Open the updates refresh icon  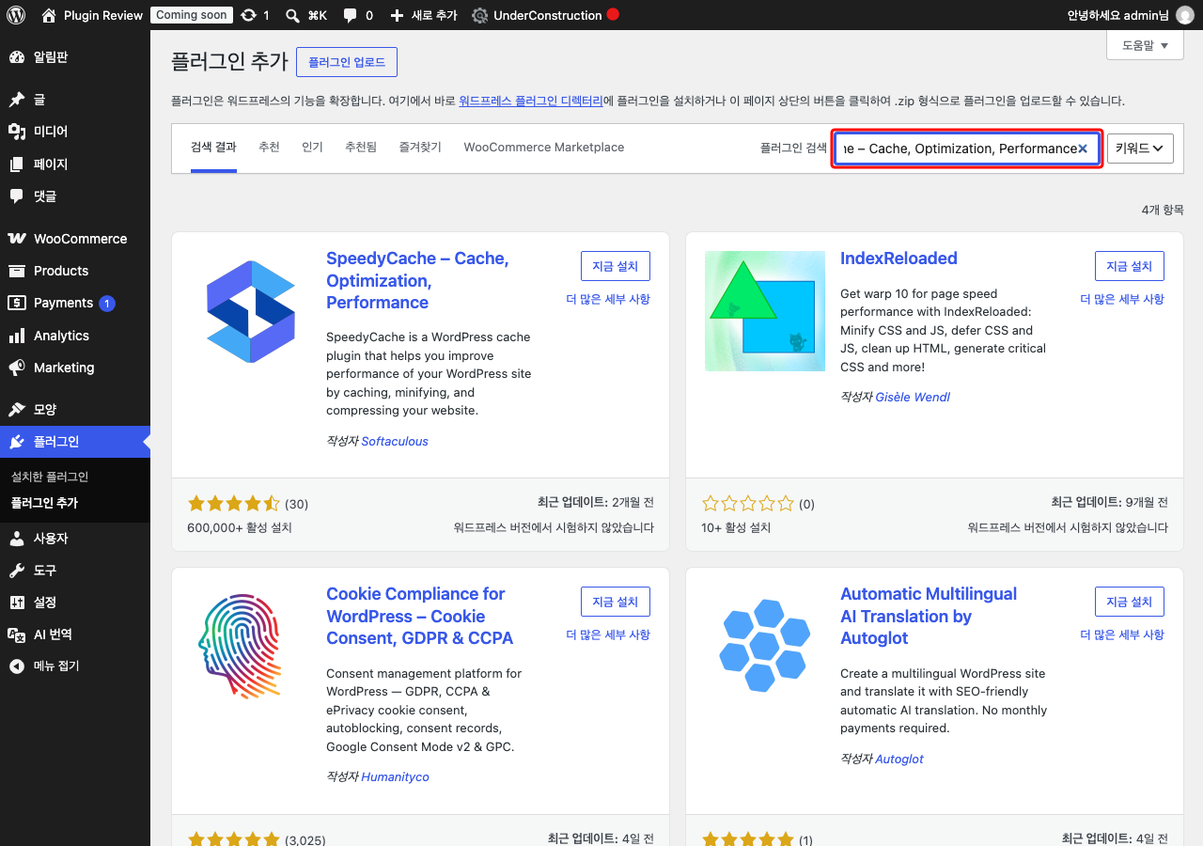pos(248,15)
